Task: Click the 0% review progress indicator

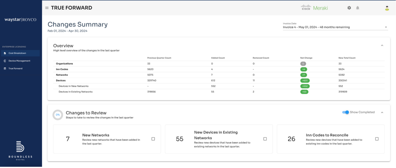Action: [x=57, y=115]
